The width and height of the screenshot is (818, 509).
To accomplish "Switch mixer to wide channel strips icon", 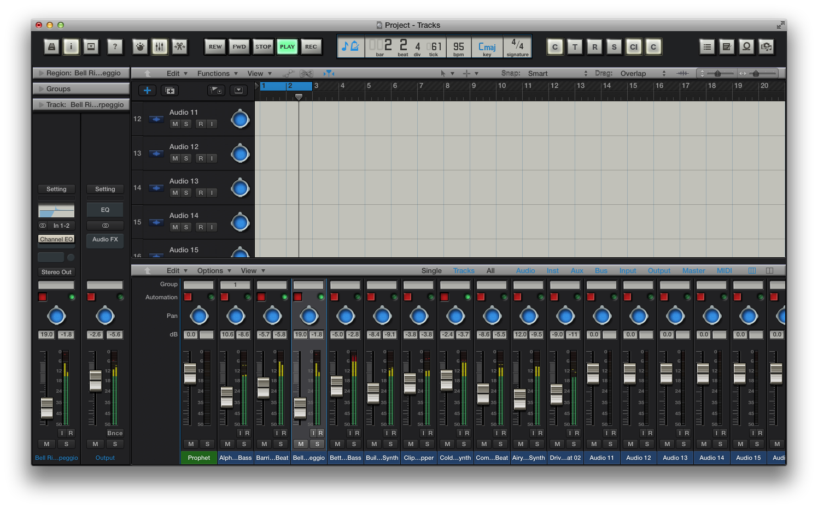I will [x=770, y=270].
